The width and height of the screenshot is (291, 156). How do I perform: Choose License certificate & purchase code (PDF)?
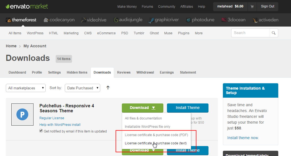[156, 135]
